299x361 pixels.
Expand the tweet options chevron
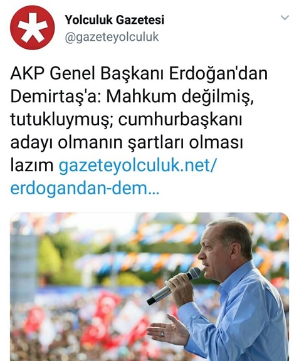(x=285, y=18)
